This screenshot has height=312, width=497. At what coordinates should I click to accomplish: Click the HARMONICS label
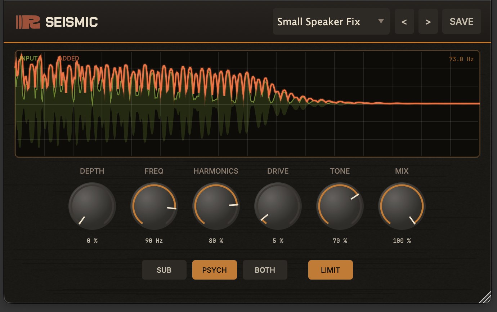coord(216,171)
